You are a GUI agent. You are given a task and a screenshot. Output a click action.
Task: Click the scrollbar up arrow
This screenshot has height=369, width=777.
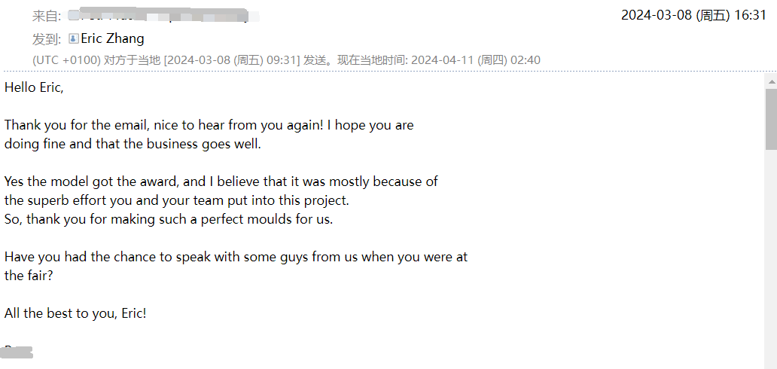pyautogui.click(x=771, y=81)
